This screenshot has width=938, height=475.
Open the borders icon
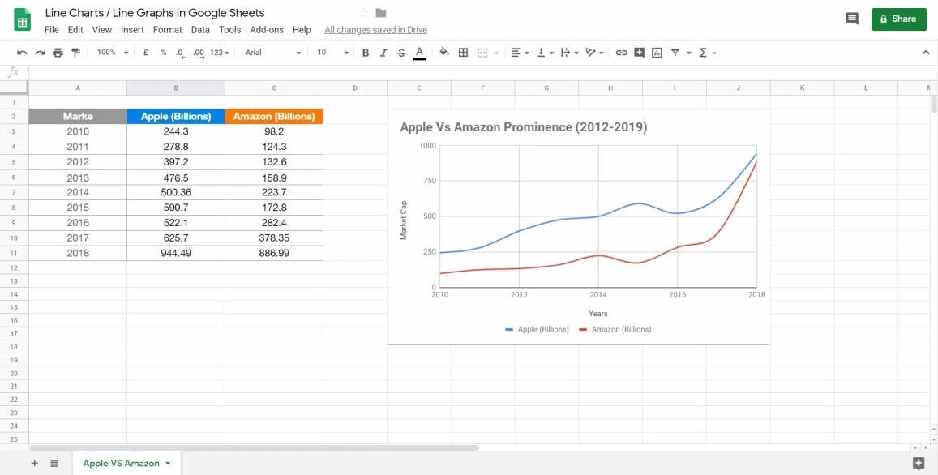pyautogui.click(x=463, y=53)
